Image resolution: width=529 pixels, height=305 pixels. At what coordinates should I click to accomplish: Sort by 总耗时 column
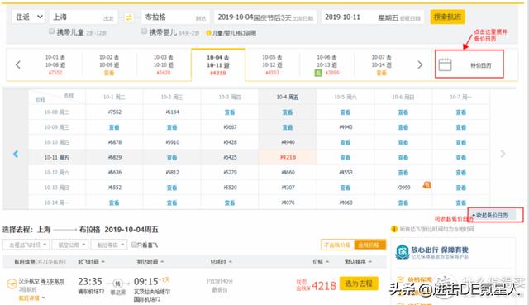click(221, 262)
